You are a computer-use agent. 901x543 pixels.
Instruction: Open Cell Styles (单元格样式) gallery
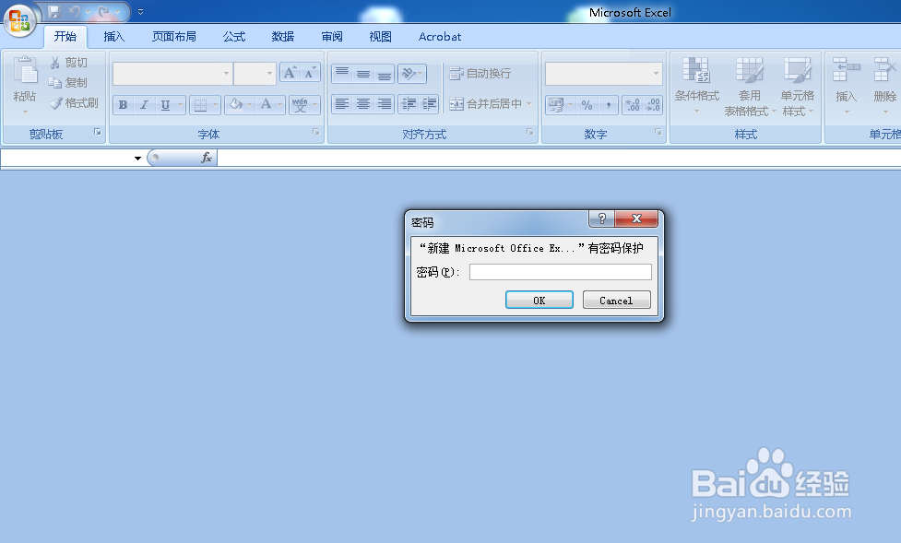pyautogui.click(x=798, y=85)
